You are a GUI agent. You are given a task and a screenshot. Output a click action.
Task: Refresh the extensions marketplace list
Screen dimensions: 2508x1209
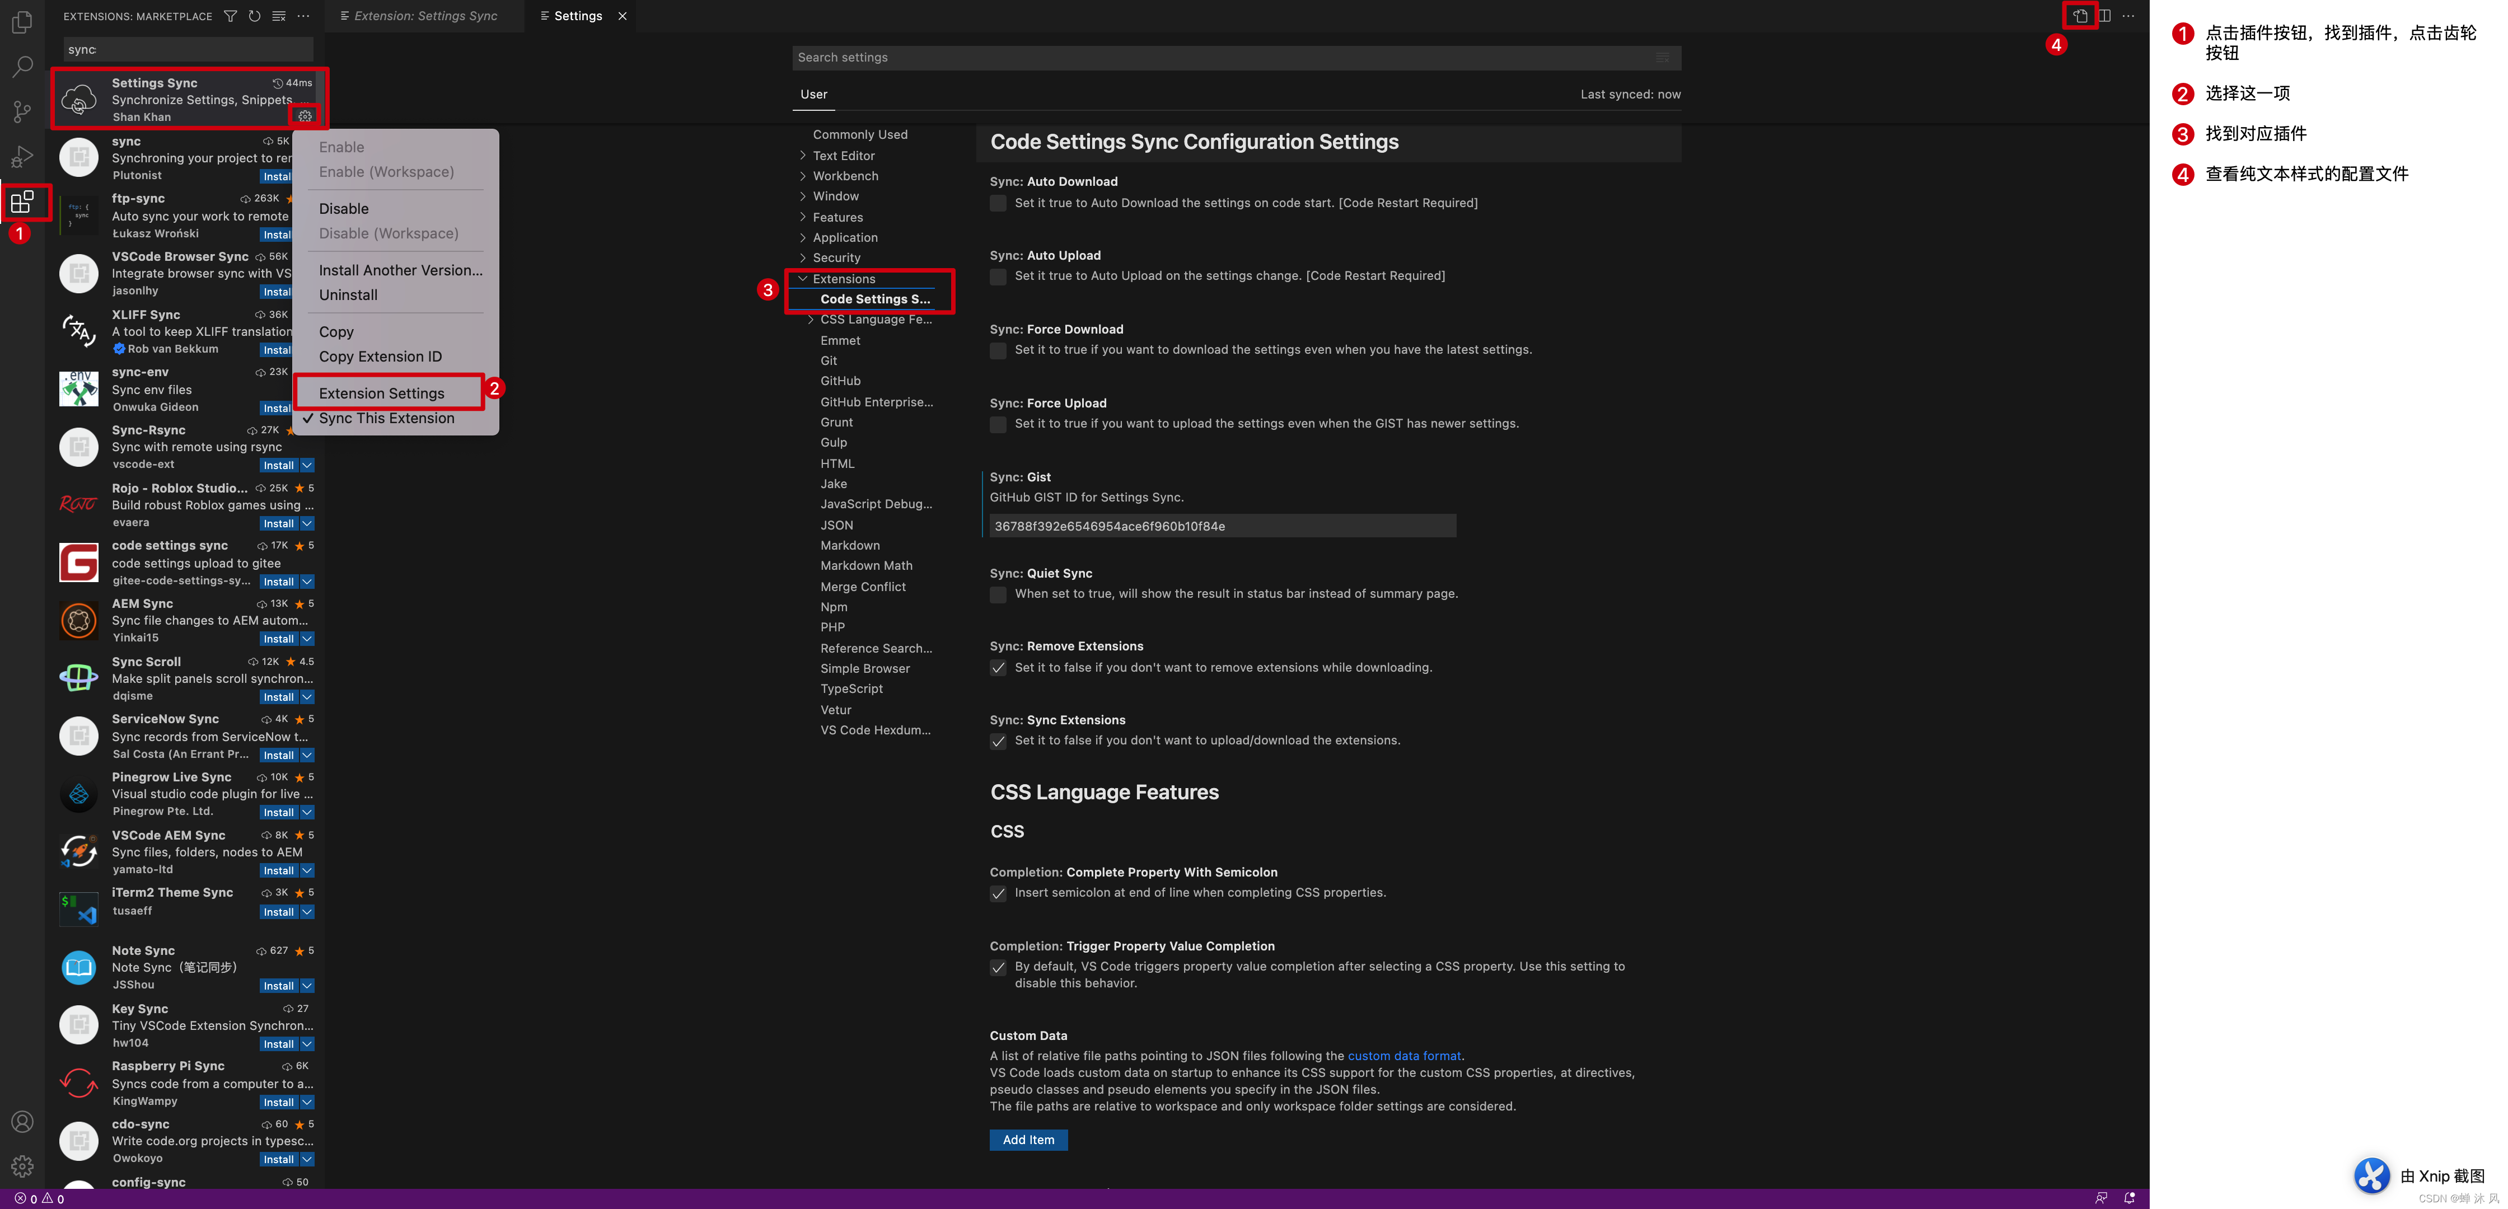click(x=254, y=16)
